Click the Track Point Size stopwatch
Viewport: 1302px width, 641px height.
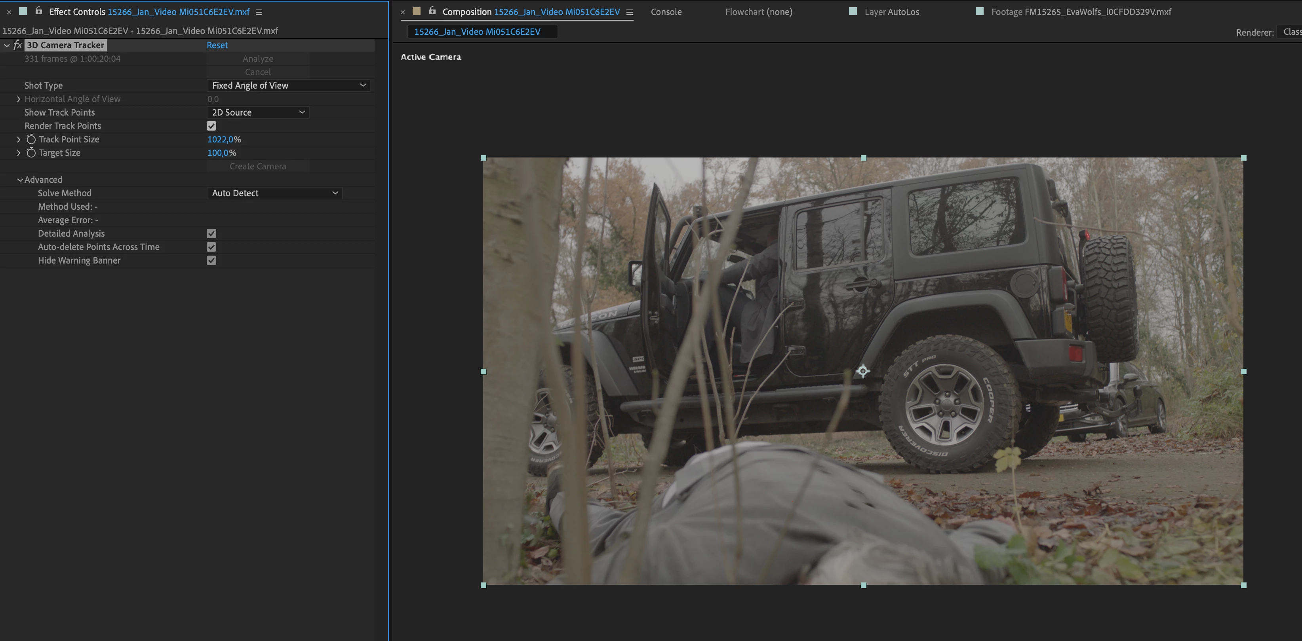(31, 139)
